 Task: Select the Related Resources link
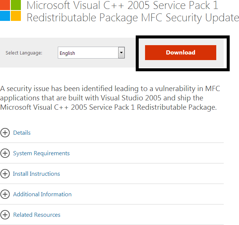click(37, 215)
